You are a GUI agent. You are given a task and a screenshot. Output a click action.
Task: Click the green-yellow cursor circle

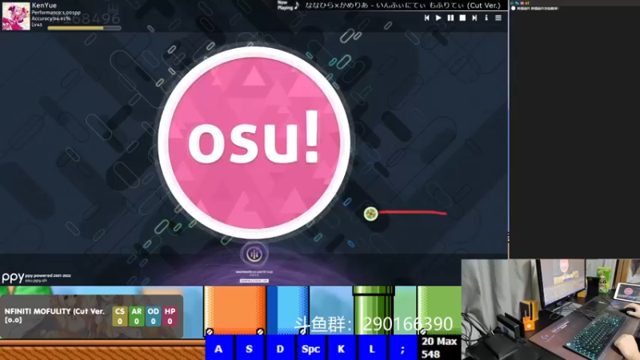pyautogui.click(x=371, y=214)
